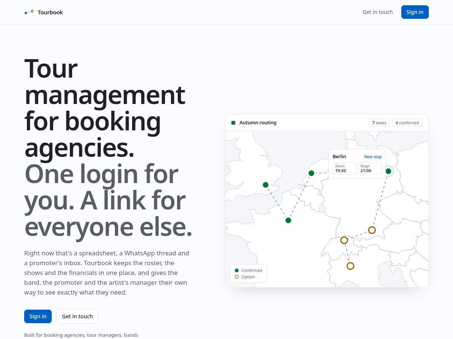Select the bottom-most hollow option marker
This screenshot has width=453, height=339.
pyautogui.click(x=350, y=266)
